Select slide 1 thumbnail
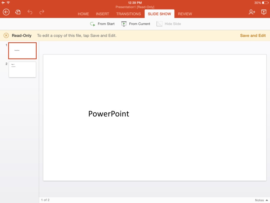The height and width of the screenshot is (203, 270). [22, 51]
